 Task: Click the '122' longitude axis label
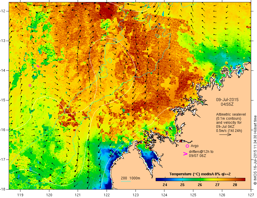coord(107,195)
